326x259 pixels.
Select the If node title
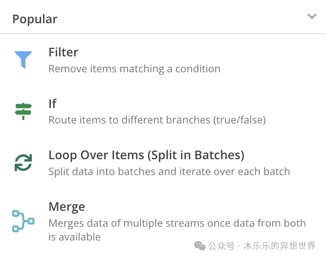(53, 104)
